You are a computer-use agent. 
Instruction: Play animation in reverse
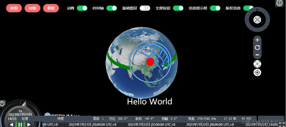coord(11,124)
